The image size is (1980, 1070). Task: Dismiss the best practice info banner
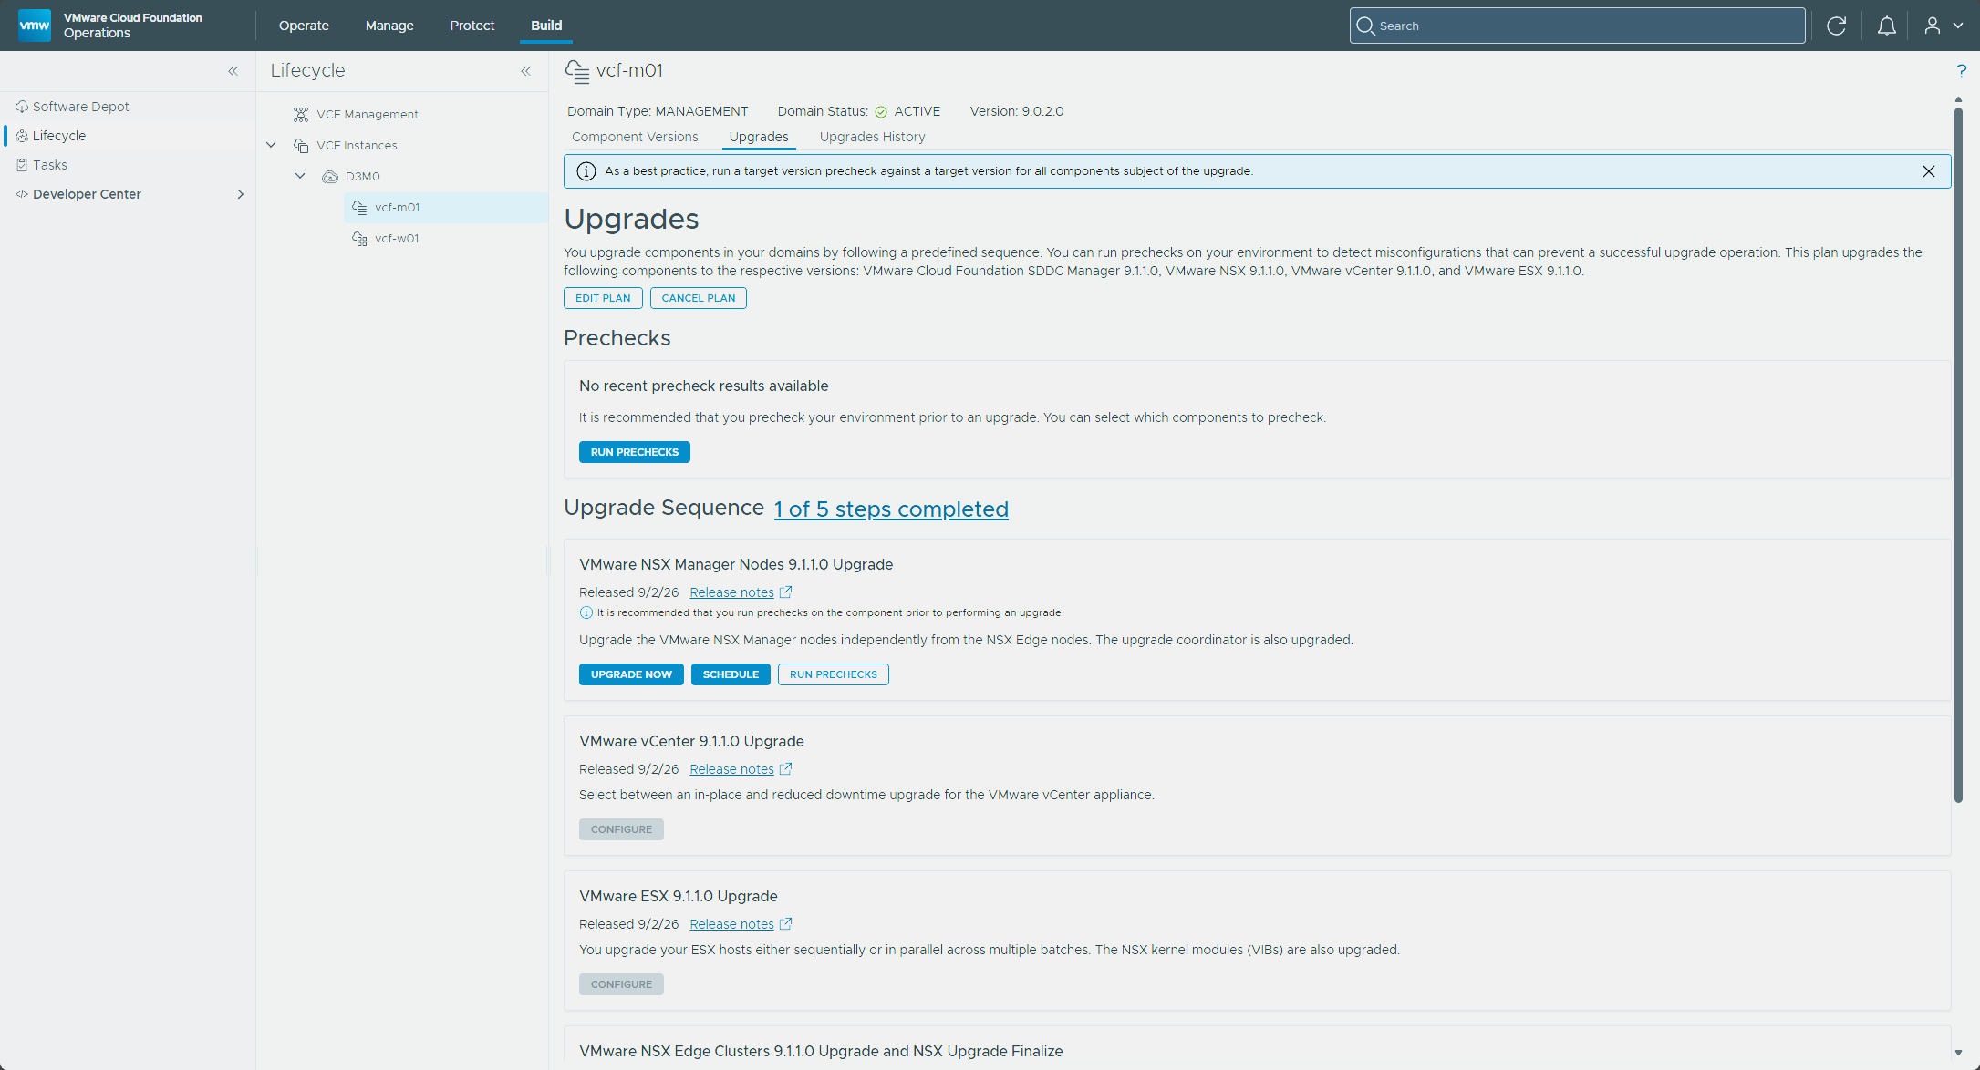[1929, 171]
